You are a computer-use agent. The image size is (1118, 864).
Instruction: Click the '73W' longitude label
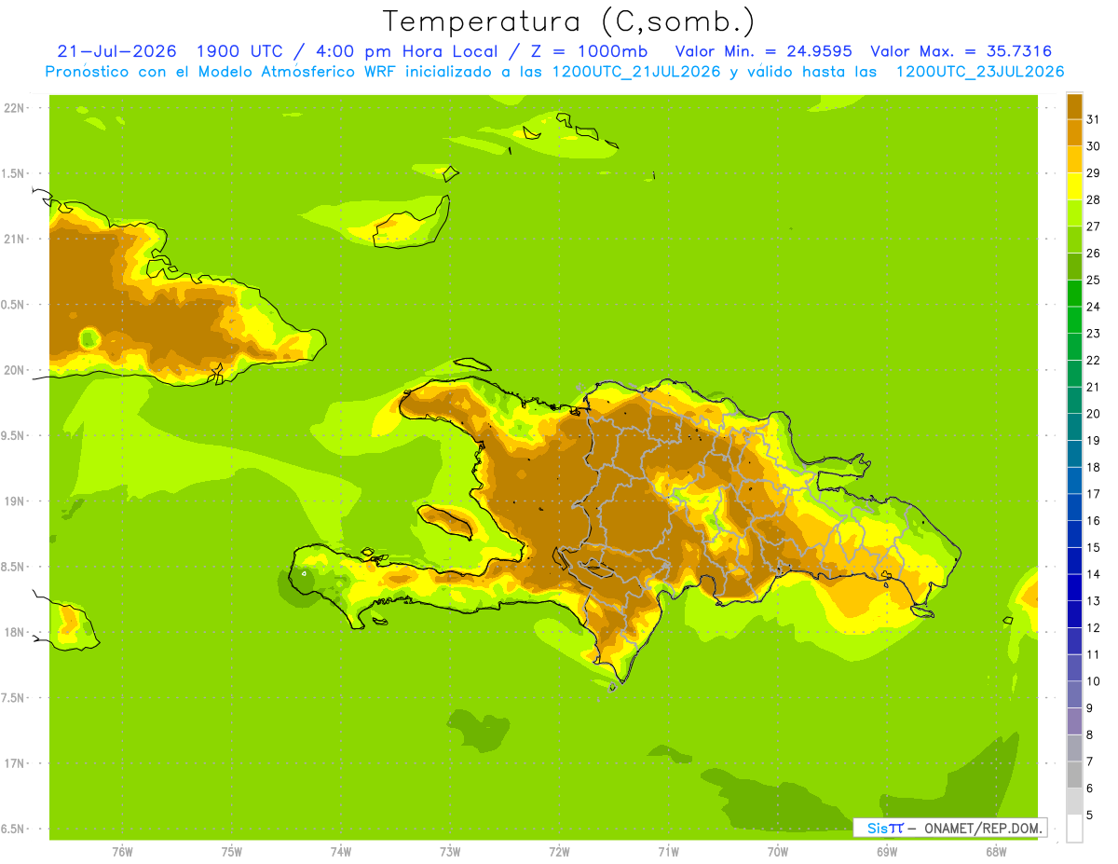[450, 852]
